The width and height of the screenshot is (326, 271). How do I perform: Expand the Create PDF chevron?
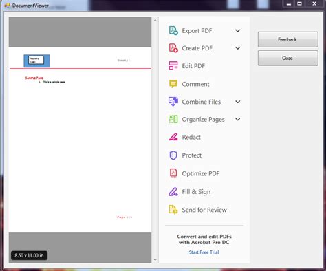point(238,48)
